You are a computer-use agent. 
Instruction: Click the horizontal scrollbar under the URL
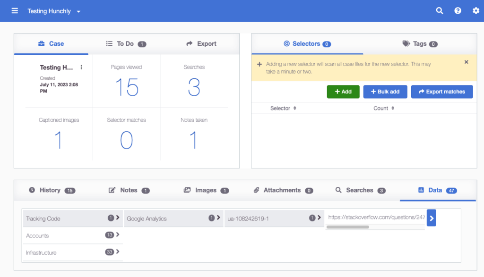(347, 227)
